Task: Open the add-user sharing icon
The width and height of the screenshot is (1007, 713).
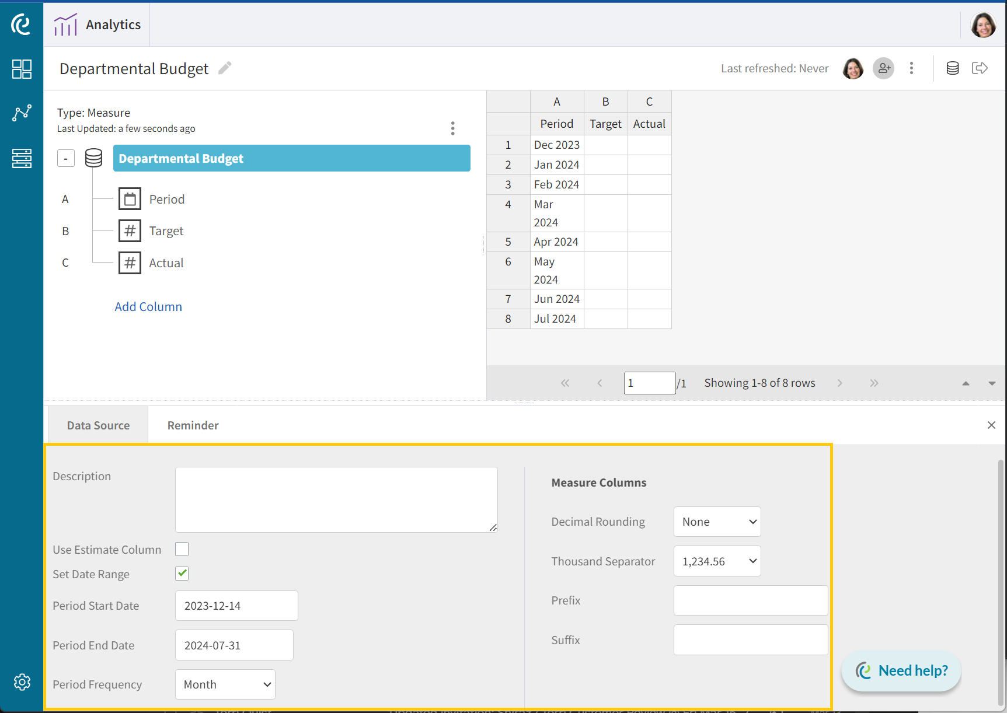Action: click(x=883, y=68)
